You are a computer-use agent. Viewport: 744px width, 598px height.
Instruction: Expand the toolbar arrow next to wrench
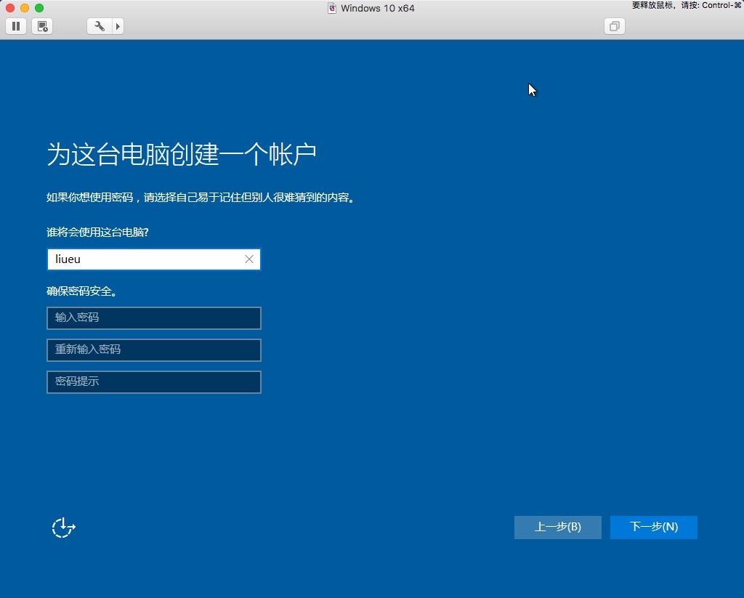(118, 26)
